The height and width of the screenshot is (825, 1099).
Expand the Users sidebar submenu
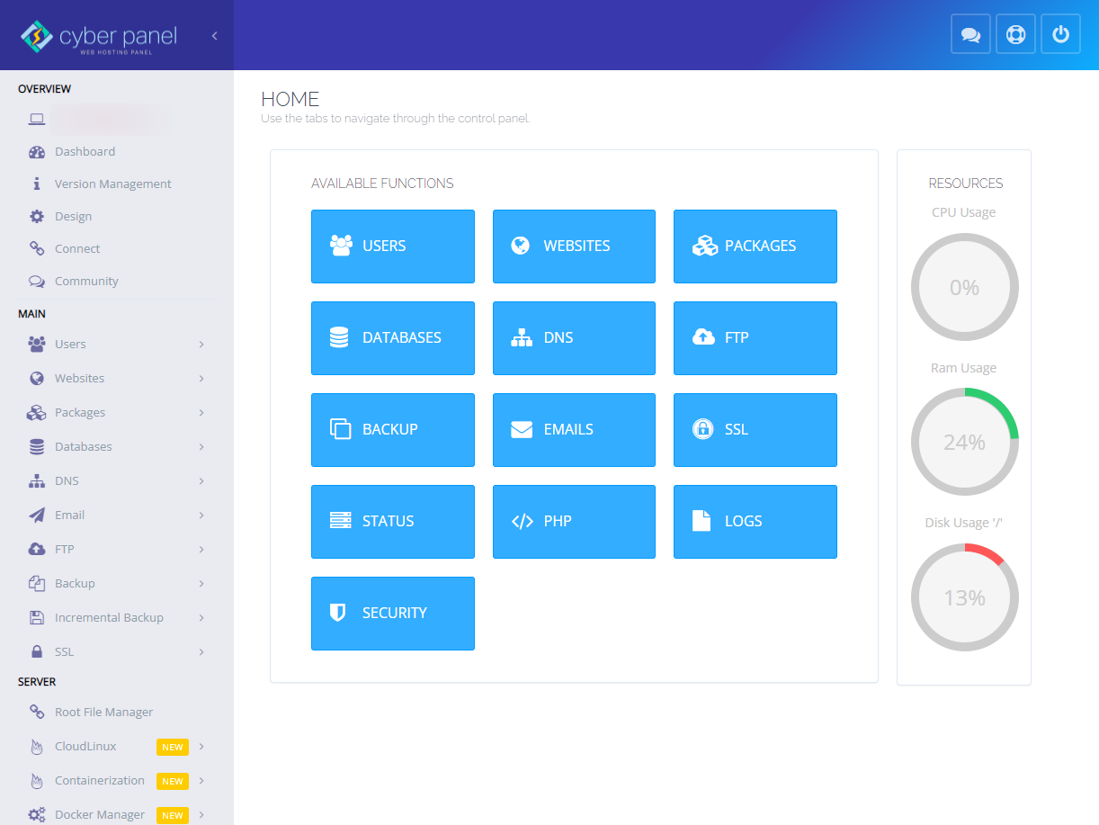(x=117, y=344)
